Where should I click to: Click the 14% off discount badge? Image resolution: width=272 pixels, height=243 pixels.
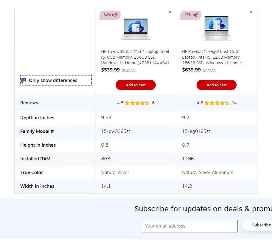[x=110, y=15]
